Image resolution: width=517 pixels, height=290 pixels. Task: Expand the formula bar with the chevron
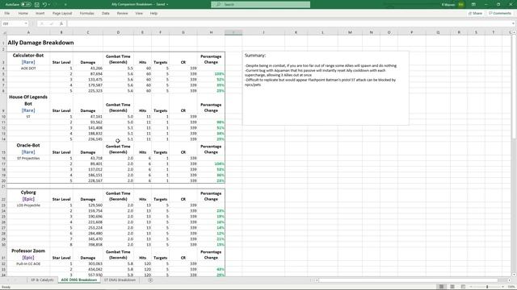point(513,23)
